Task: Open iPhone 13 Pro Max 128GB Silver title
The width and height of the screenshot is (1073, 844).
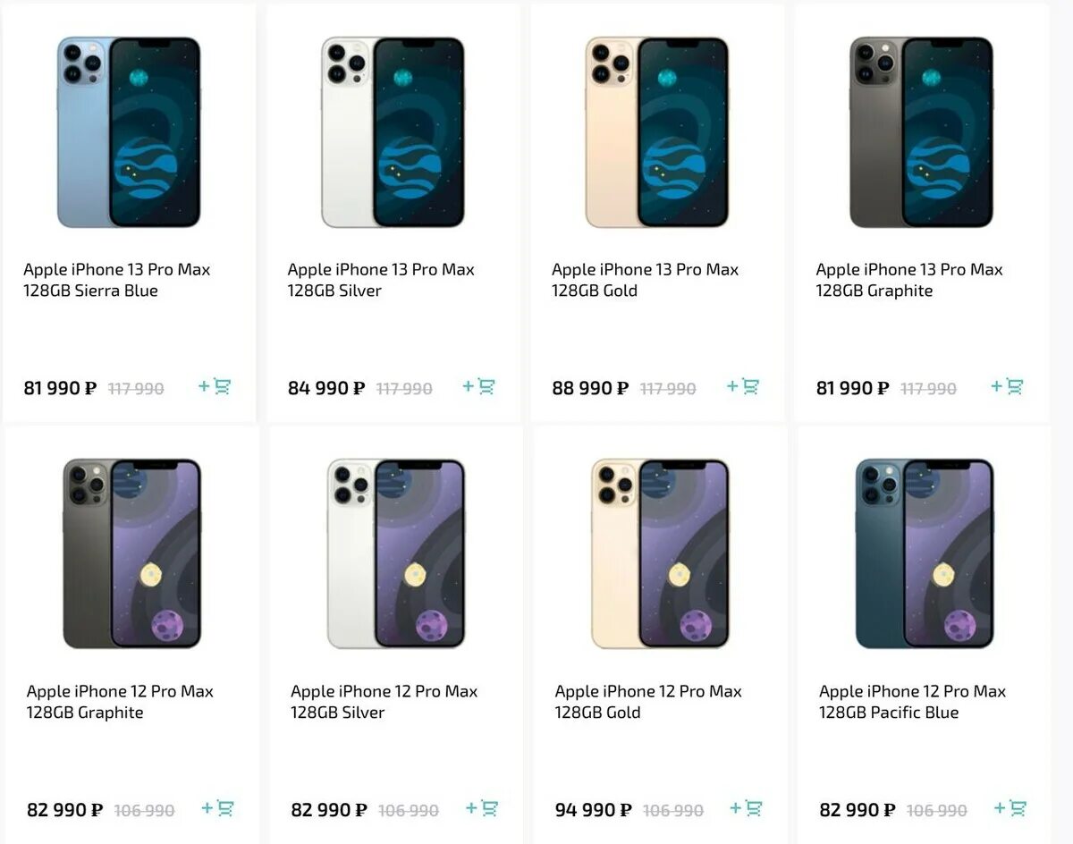Action: (381, 280)
